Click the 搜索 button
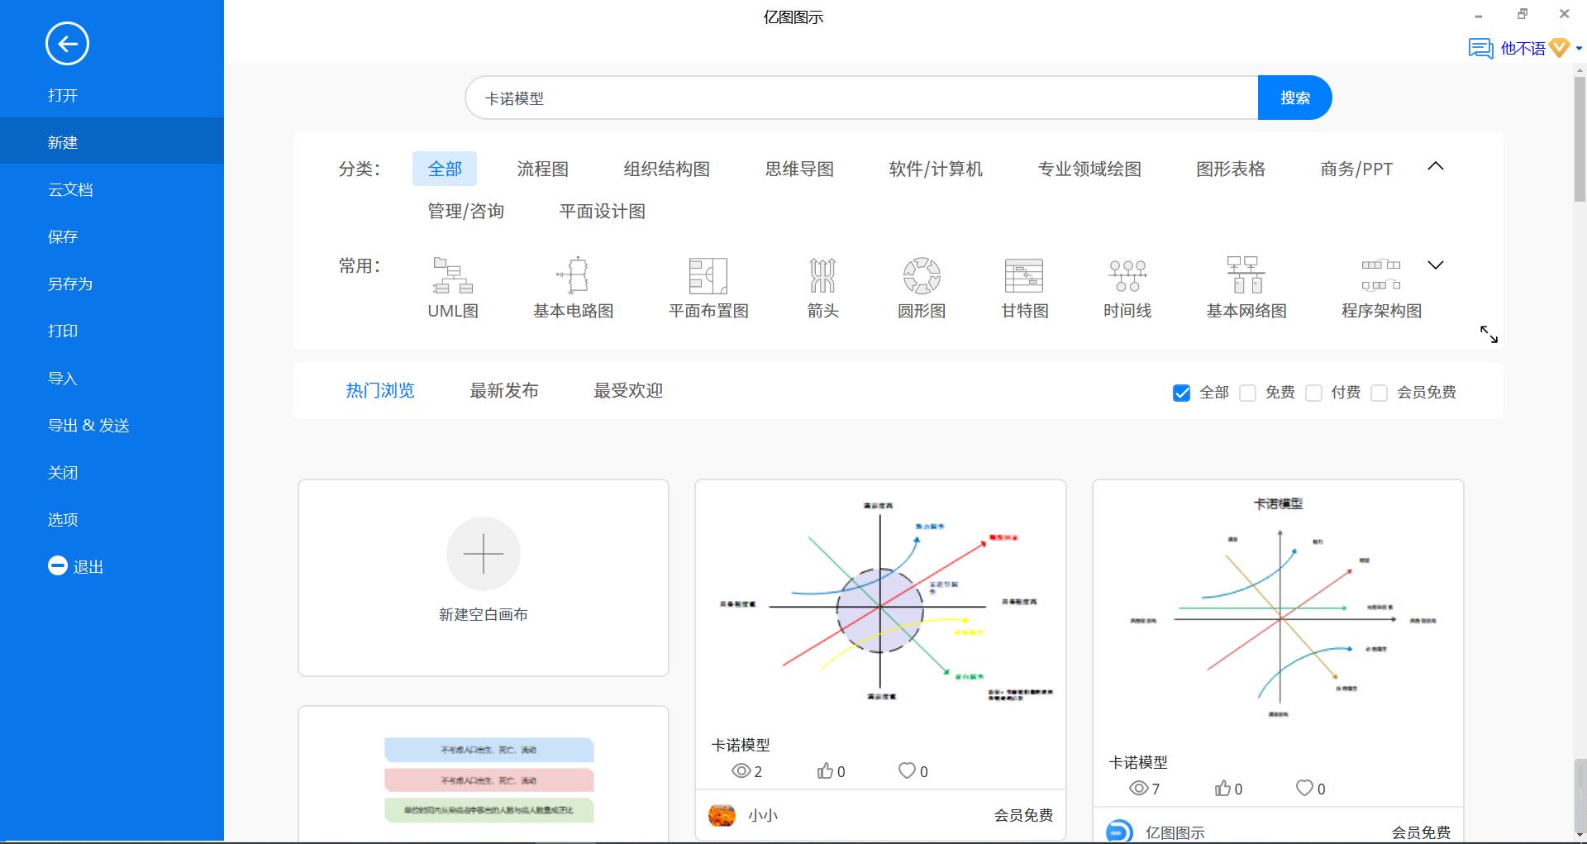Viewport: 1587px width, 844px height. [x=1294, y=97]
